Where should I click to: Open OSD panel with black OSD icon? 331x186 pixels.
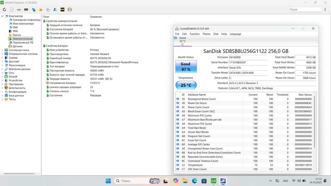pyautogui.click(x=62, y=10)
